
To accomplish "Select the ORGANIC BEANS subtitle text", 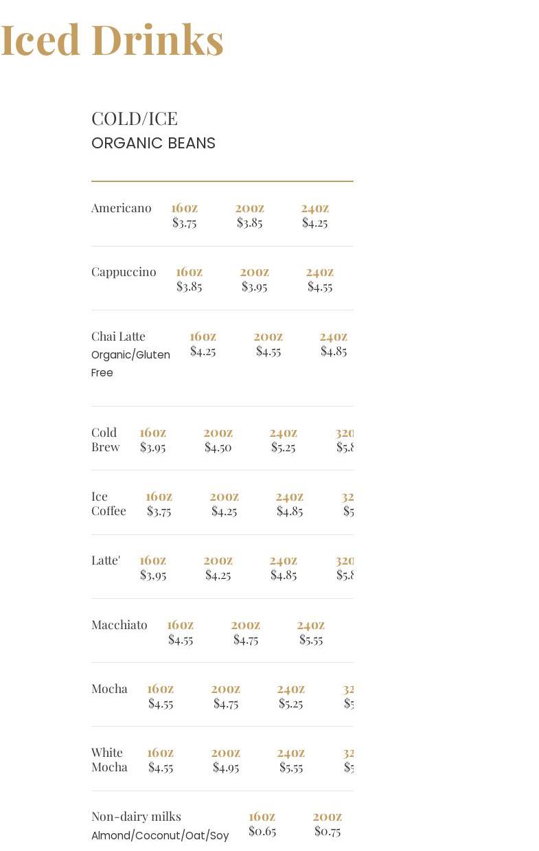I will (x=153, y=143).
